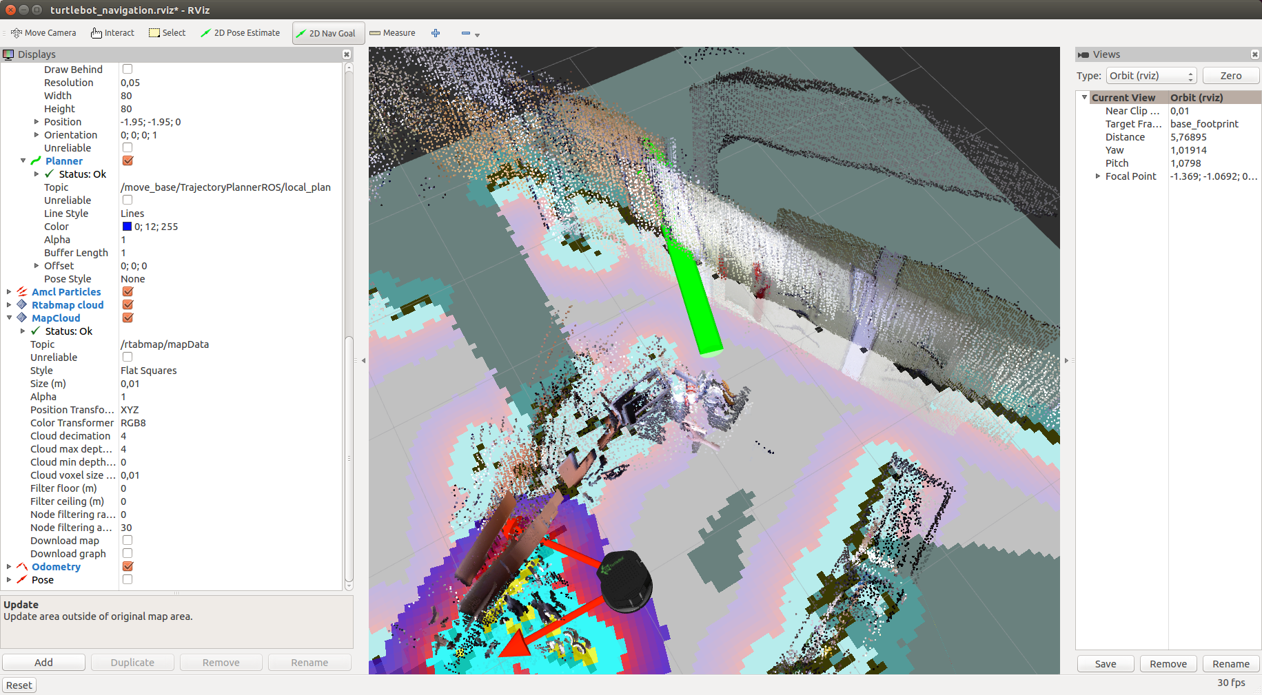The height and width of the screenshot is (695, 1262).
Task: Expand the Focal Point property
Action: [x=1098, y=176]
